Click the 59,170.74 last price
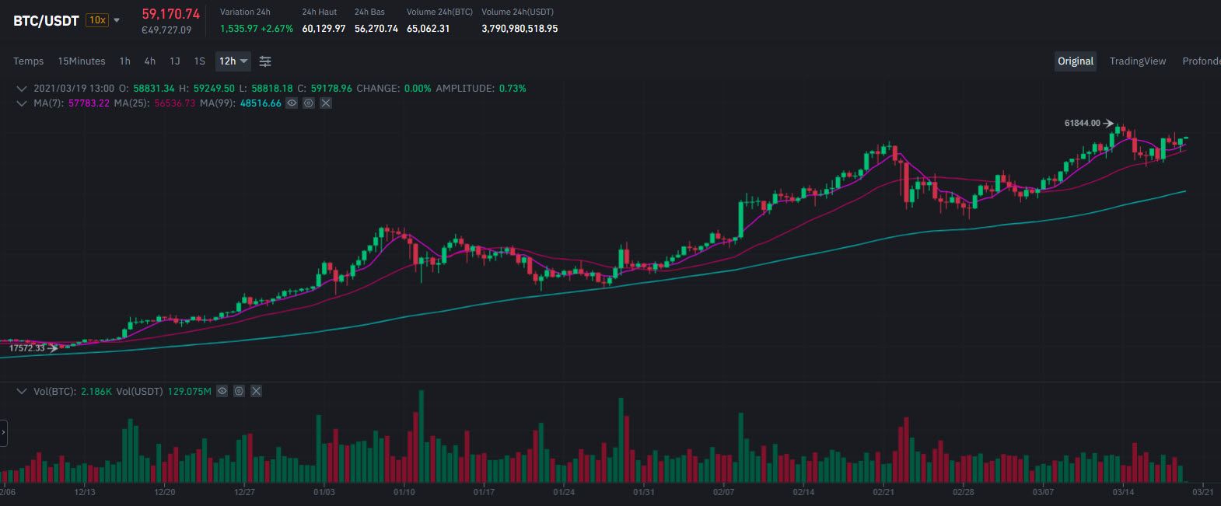 [x=170, y=14]
